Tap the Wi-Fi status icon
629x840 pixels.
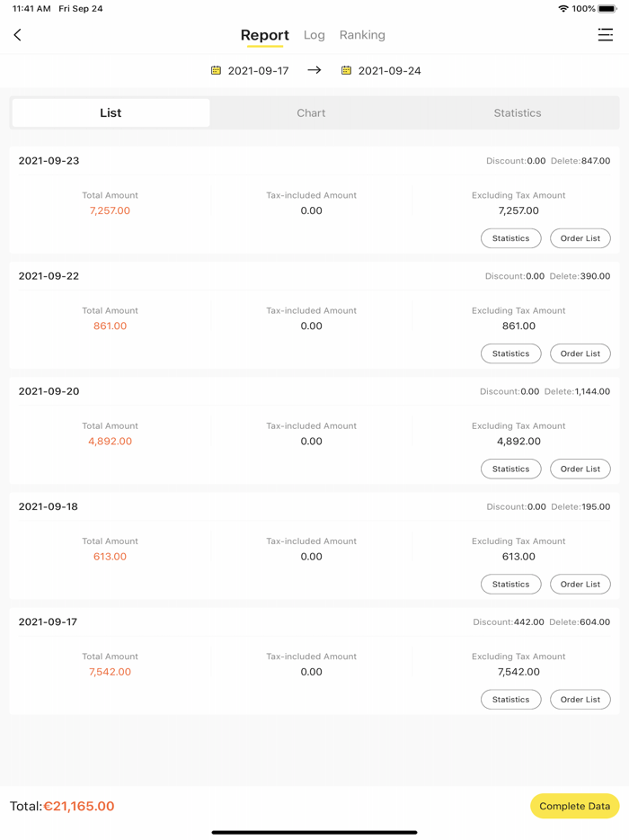563,8
